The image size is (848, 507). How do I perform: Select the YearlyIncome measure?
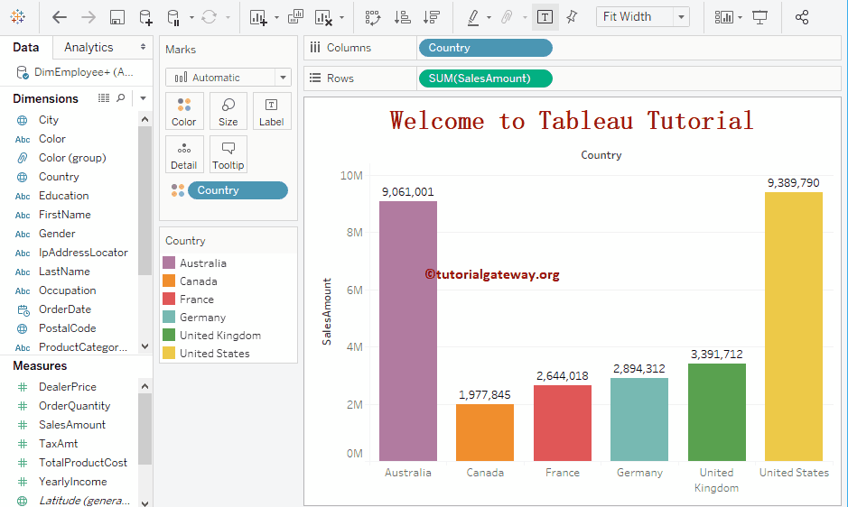coord(72,482)
